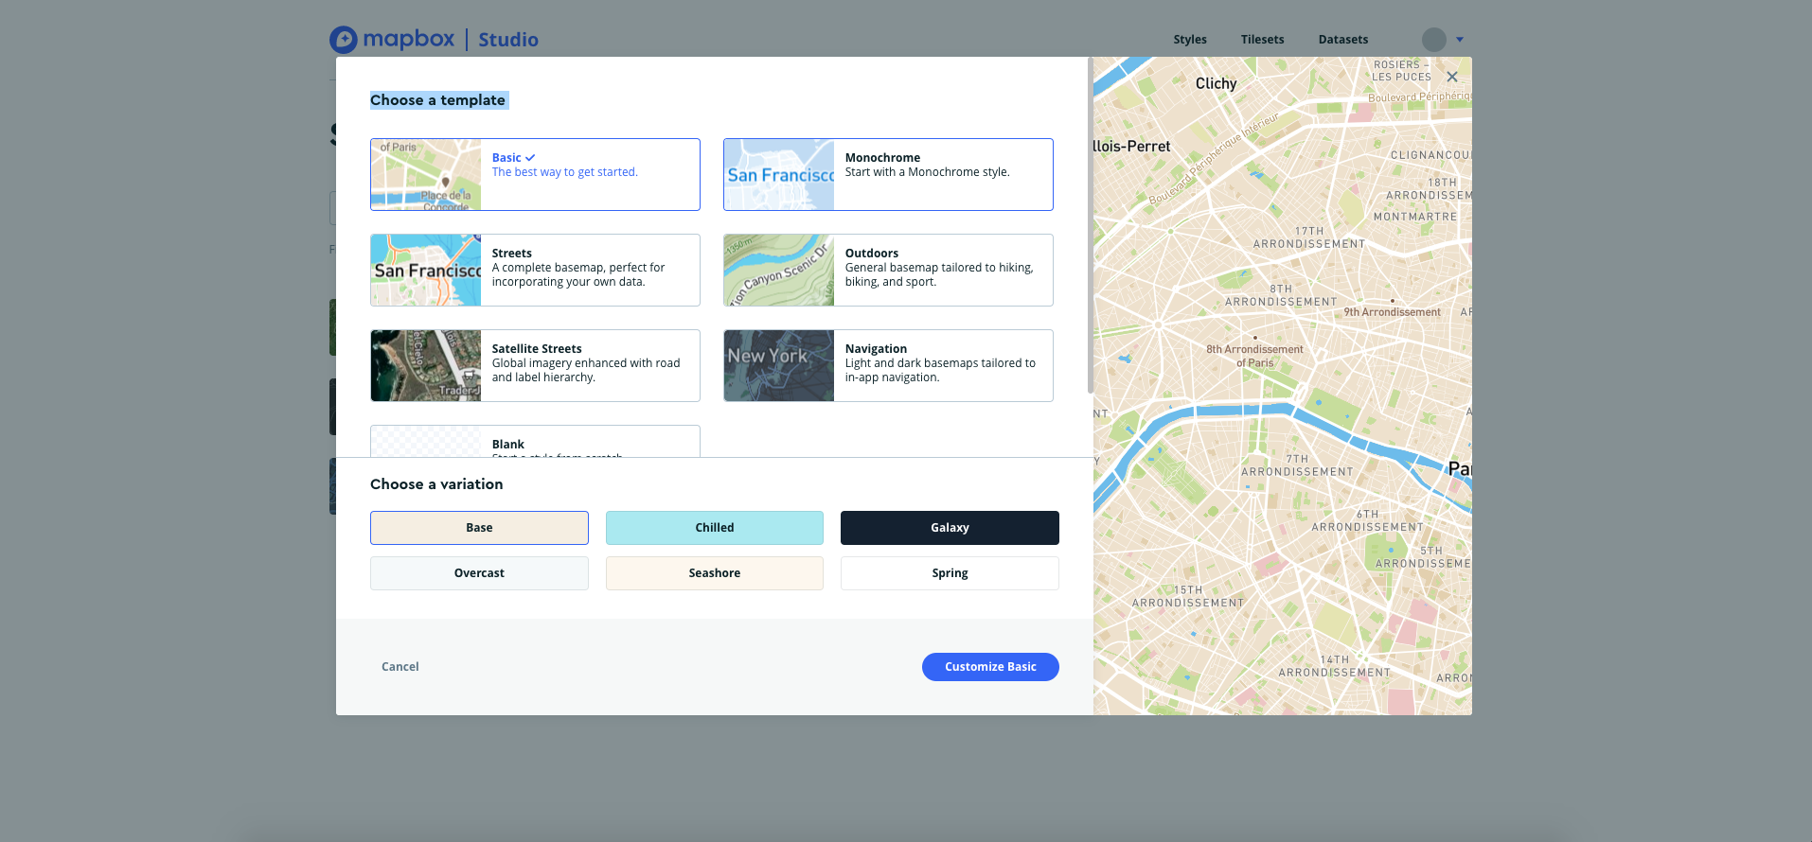This screenshot has height=842, width=1812.
Task: Close the template dialog with X
Action: 1451,77
